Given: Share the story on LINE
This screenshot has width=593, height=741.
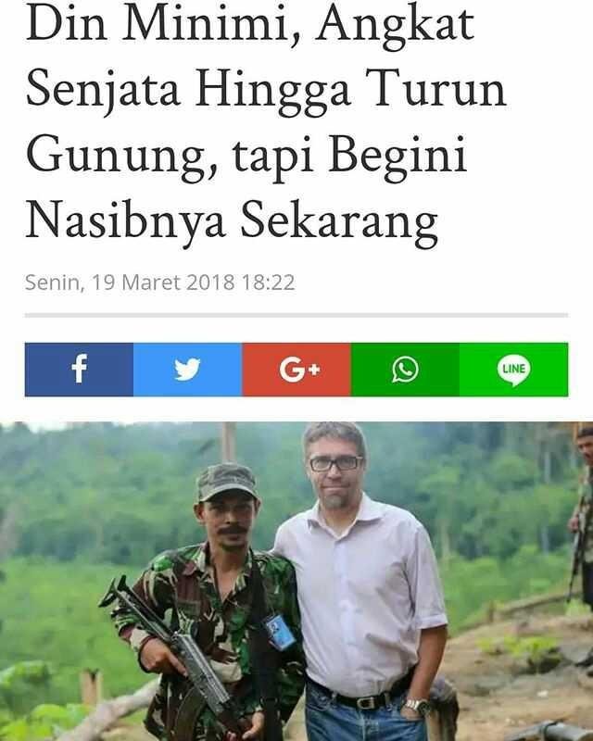Looking at the screenshot, I should [514, 369].
